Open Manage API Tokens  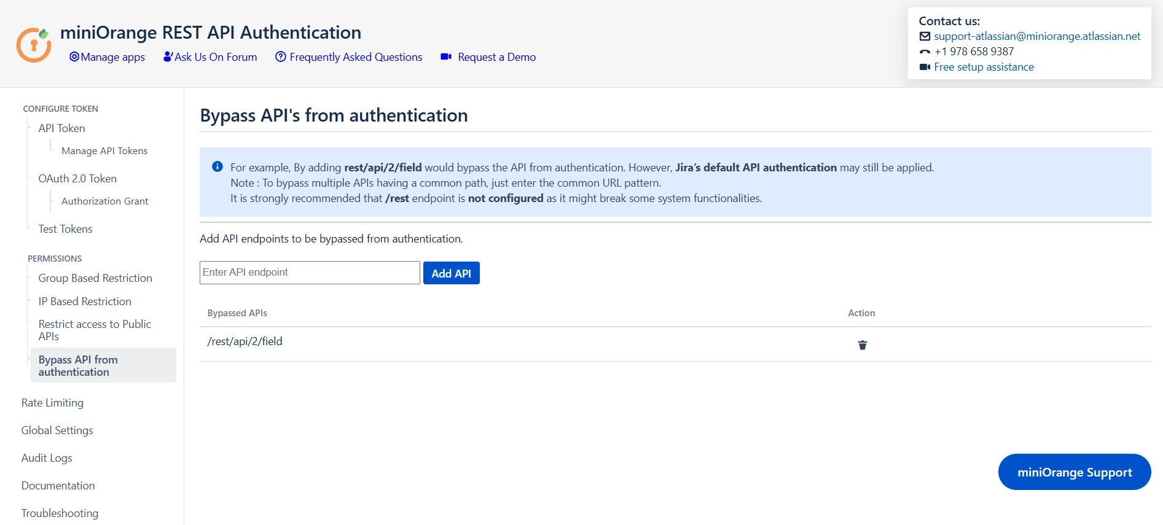[104, 151]
